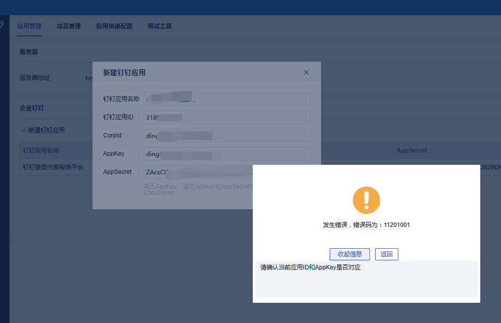Click the 服务器地址 label
This screenshot has width=501, height=323.
[35, 78]
